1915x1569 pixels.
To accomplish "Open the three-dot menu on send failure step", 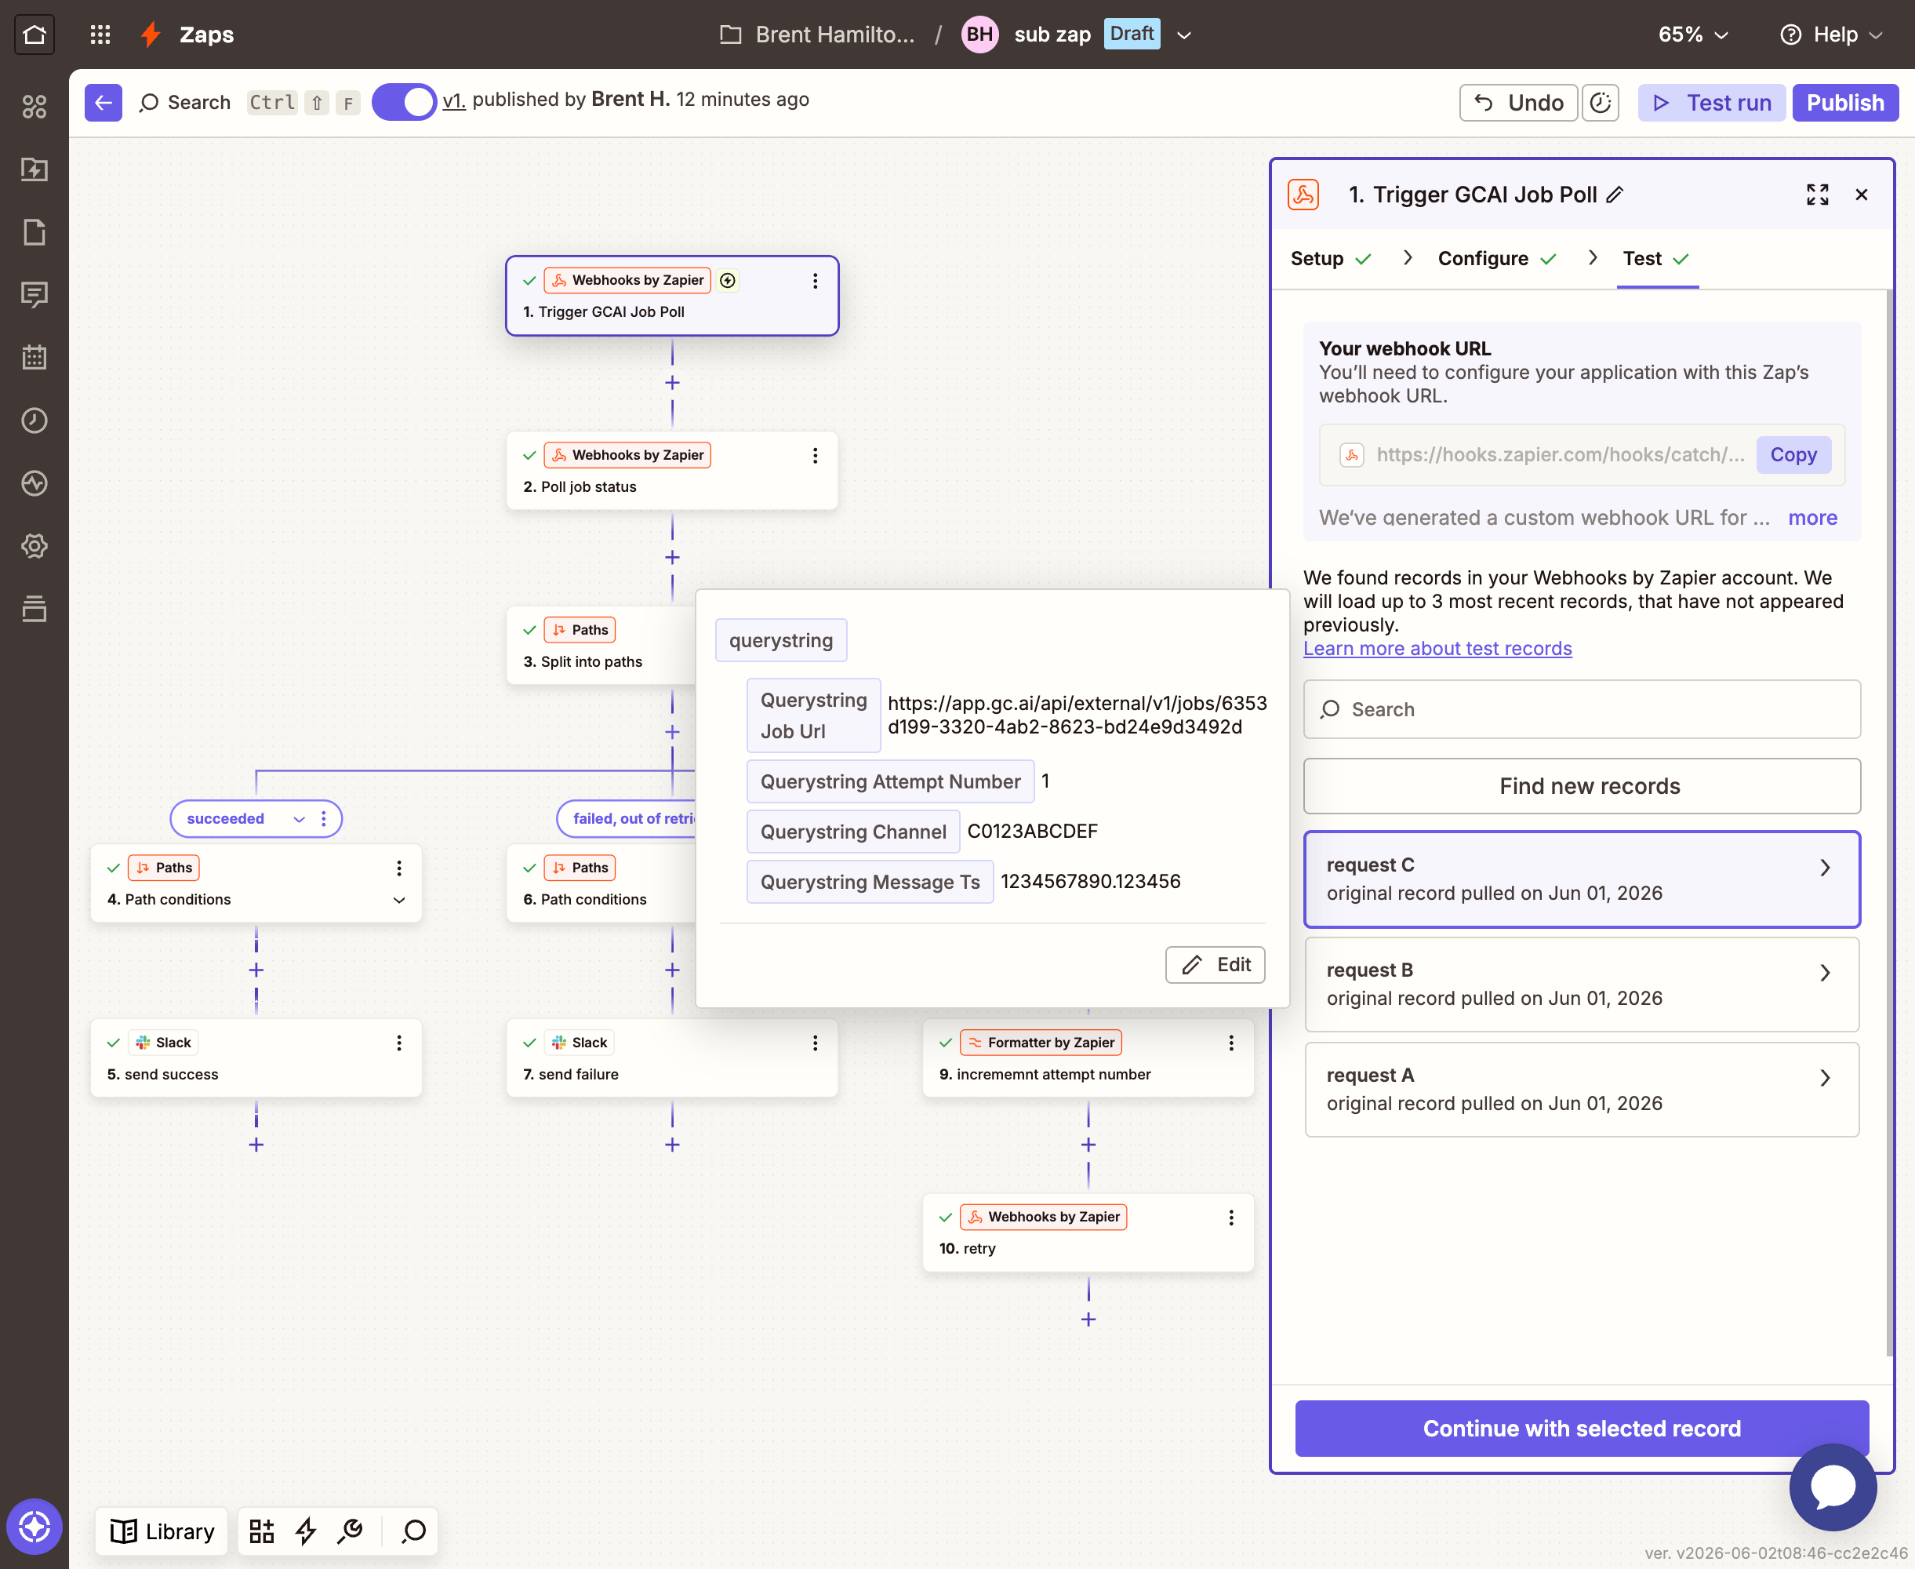I will click(815, 1043).
